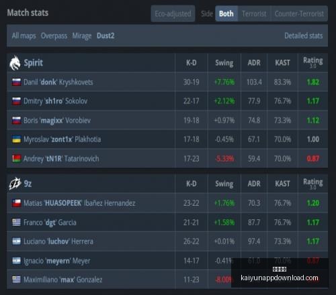Select the Dust2 map tab
This screenshot has height=295, width=336.
106,36
